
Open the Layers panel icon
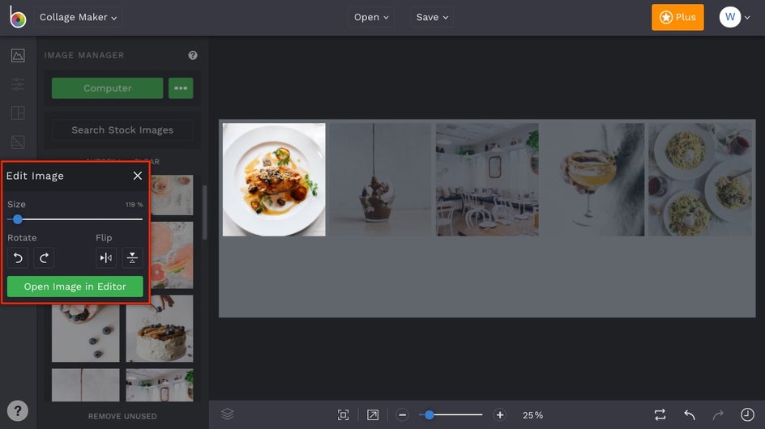point(228,414)
